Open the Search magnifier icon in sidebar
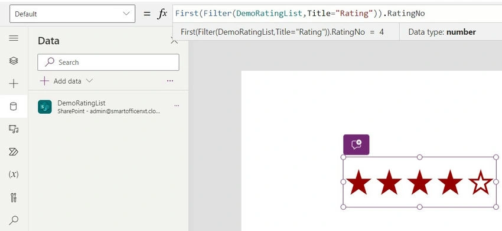This screenshot has width=502, height=231. [14, 220]
